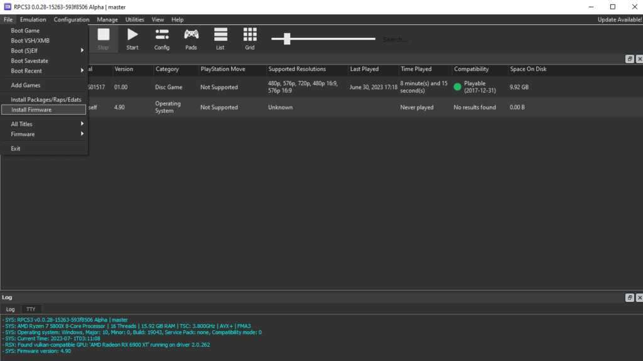Select Install Firmware menu entry

[44, 110]
